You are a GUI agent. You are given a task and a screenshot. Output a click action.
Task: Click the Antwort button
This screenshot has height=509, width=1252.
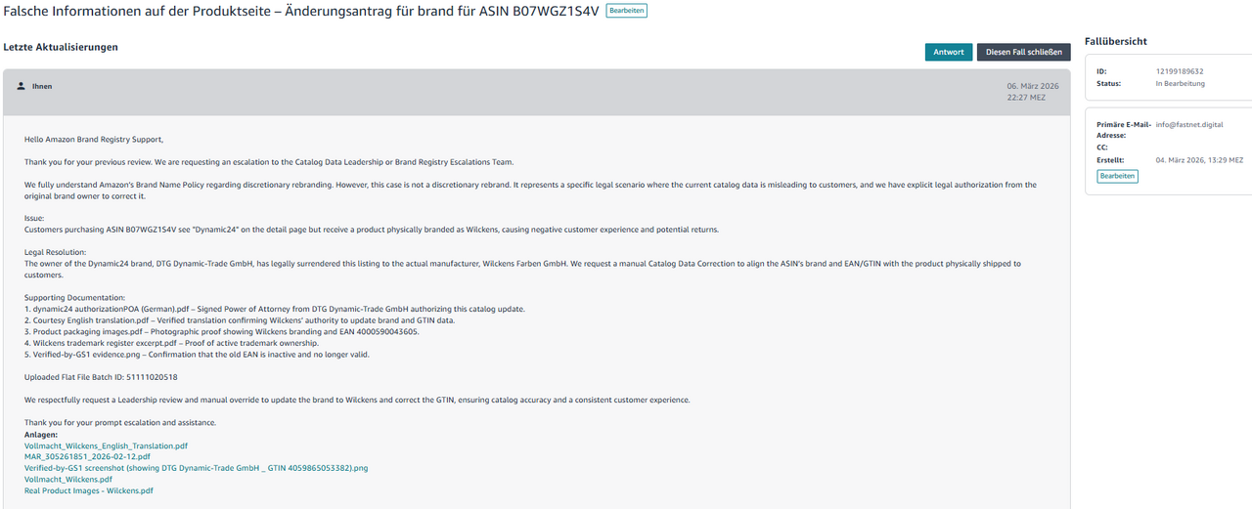tap(949, 53)
